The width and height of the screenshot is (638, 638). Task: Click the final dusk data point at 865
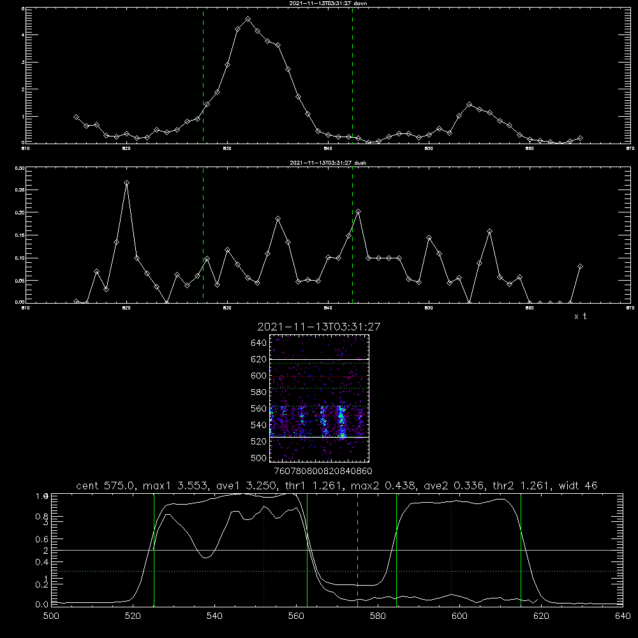point(580,267)
